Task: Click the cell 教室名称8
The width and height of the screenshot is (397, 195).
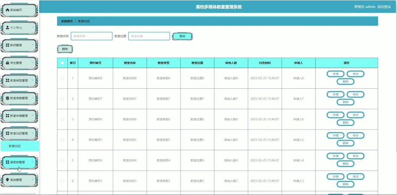Action: 130,78
